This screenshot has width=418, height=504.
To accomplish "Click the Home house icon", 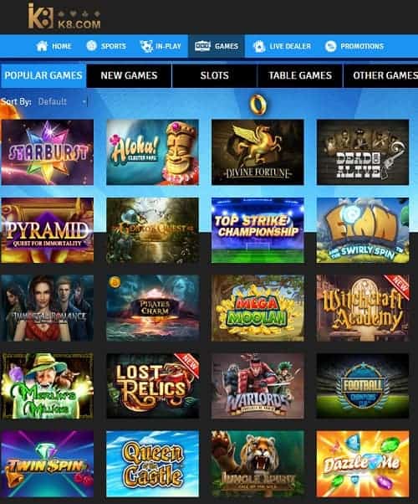I will tap(42, 46).
